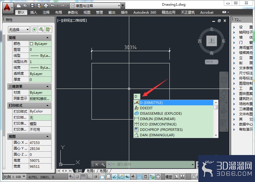Click the Save As icon with pencil
The image size is (255, 182).
point(39,6)
